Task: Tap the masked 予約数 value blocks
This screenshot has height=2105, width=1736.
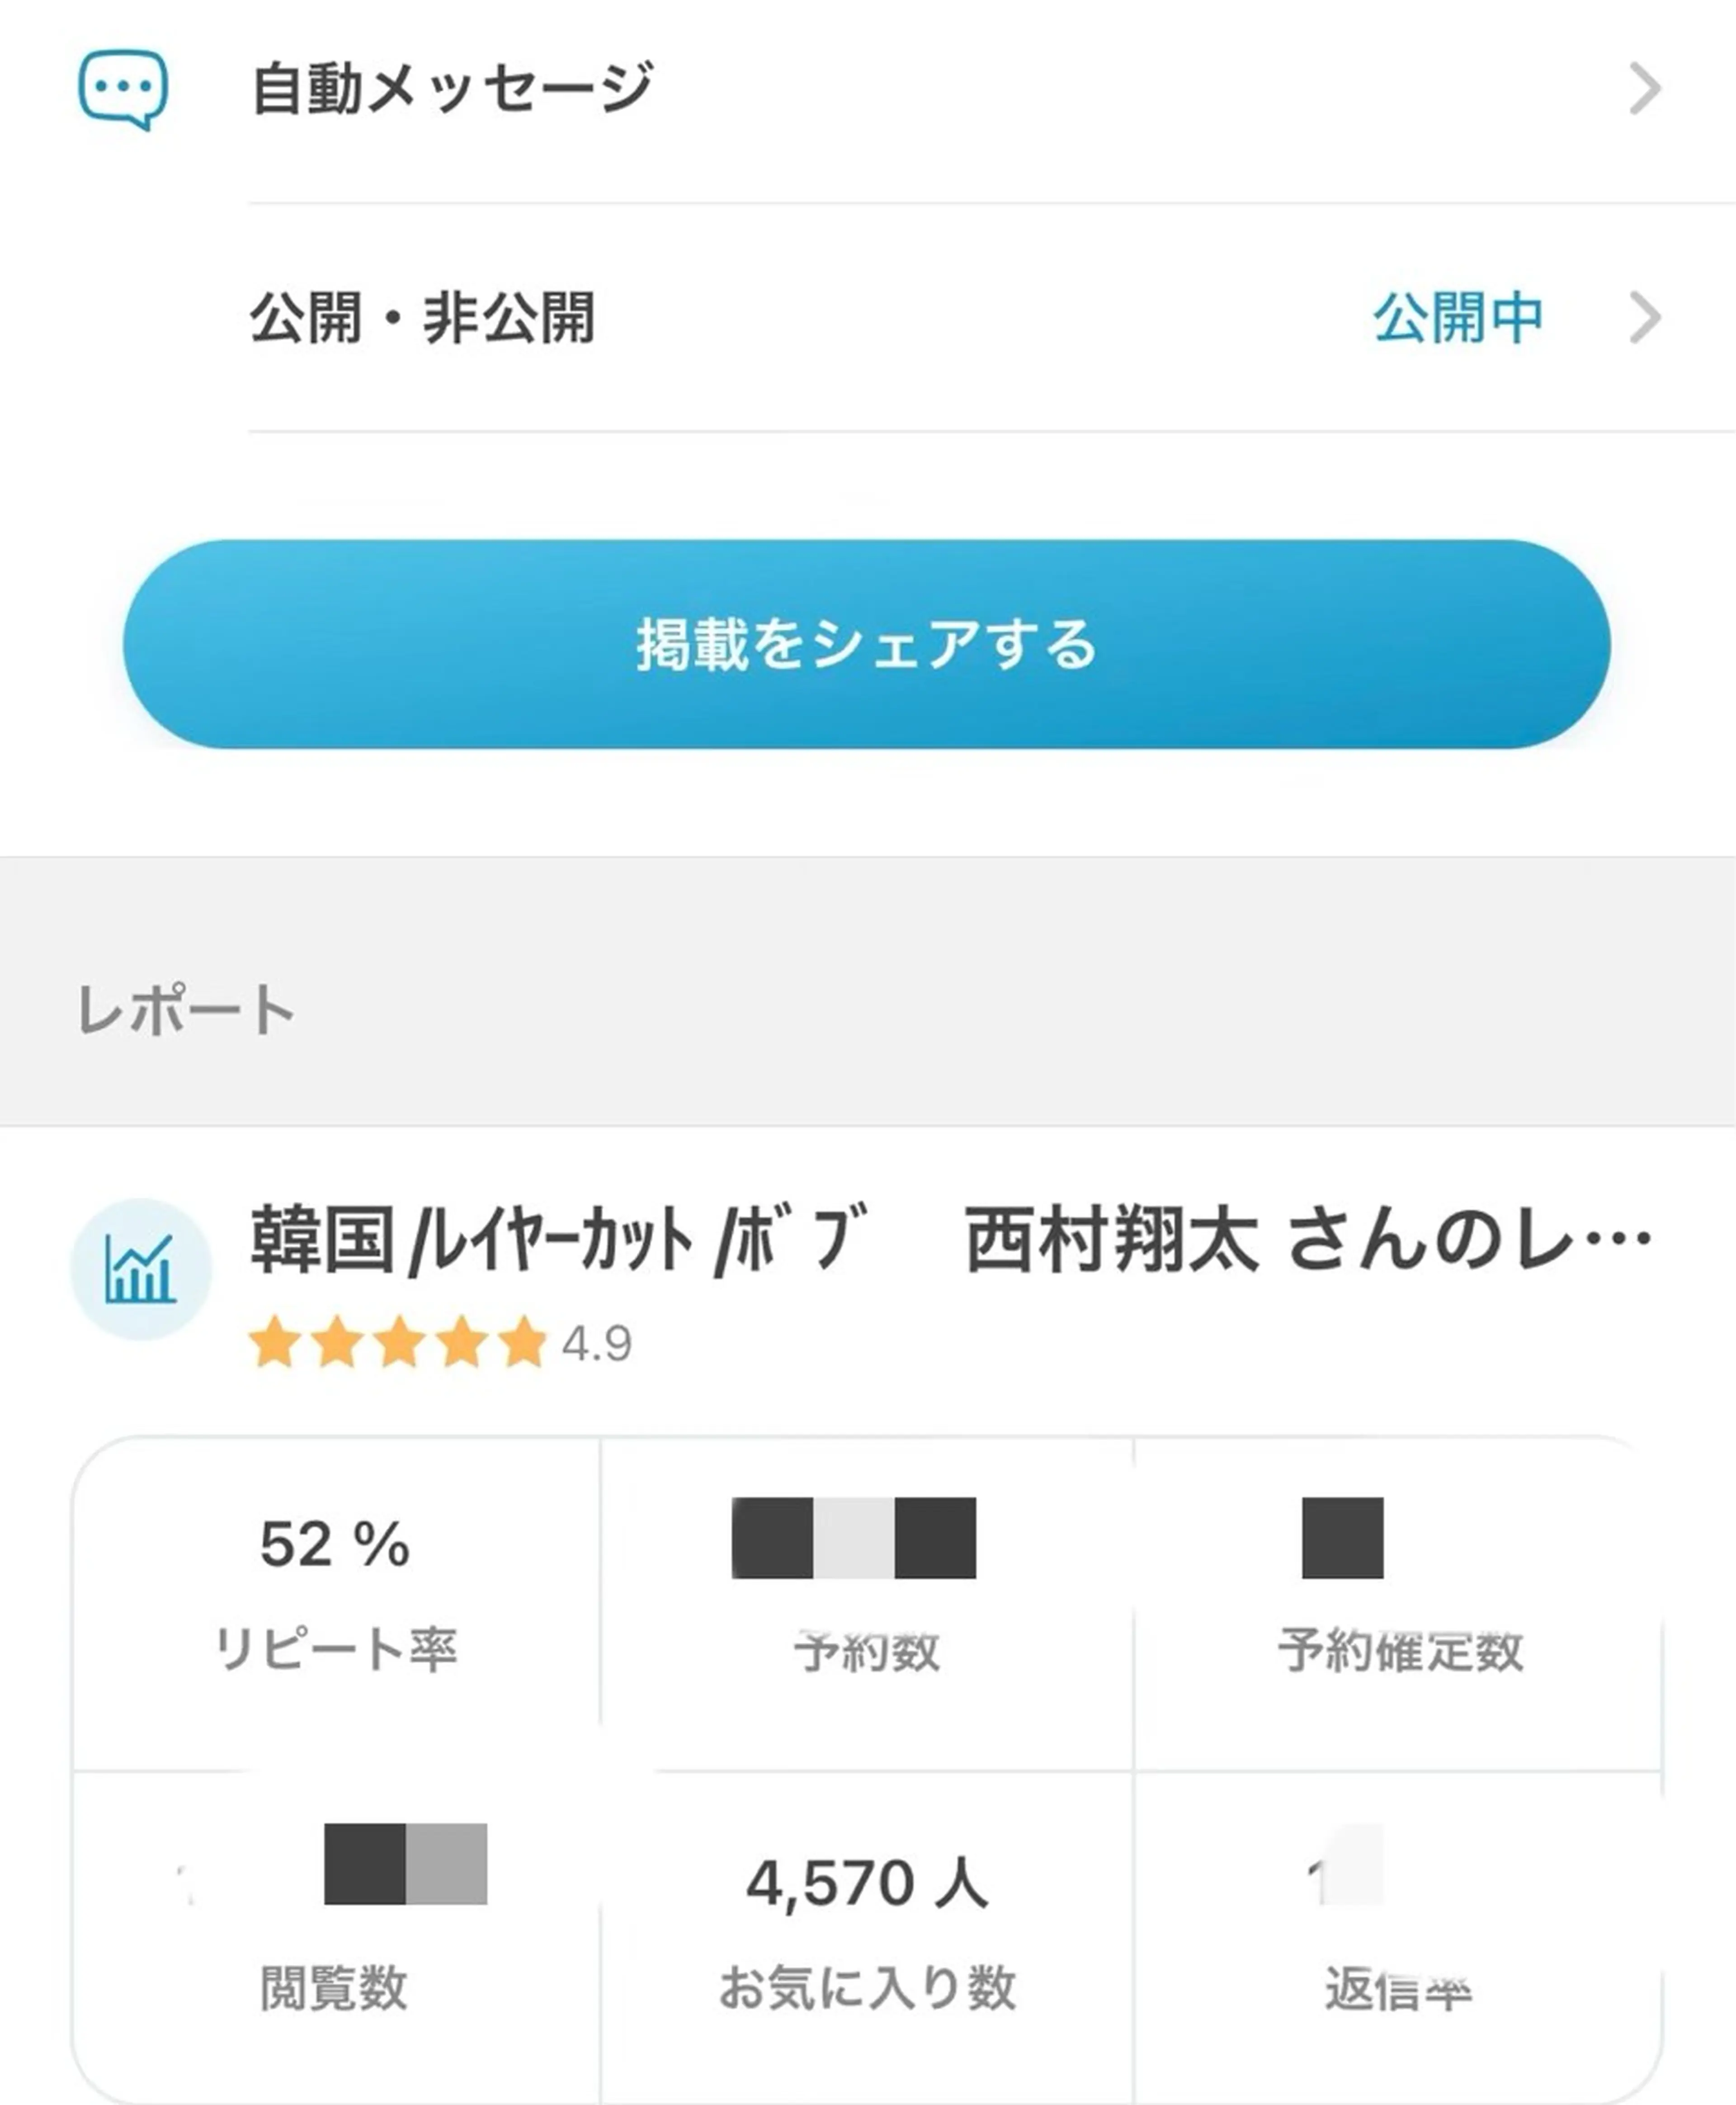Action: pos(853,1537)
